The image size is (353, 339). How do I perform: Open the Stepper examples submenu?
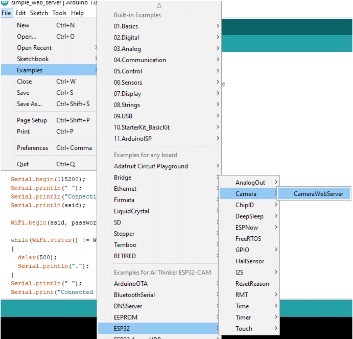click(158, 234)
